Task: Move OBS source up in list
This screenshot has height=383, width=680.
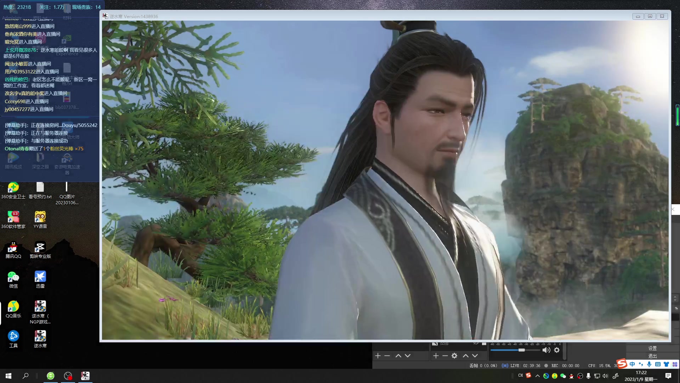Action: [466, 356]
